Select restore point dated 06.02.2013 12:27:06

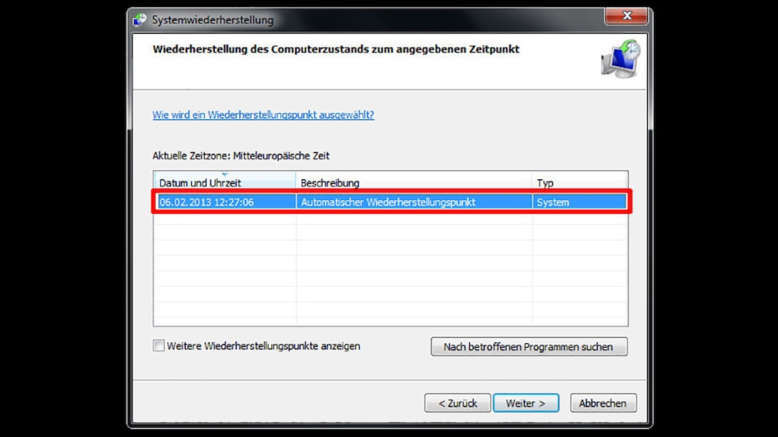(391, 202)
